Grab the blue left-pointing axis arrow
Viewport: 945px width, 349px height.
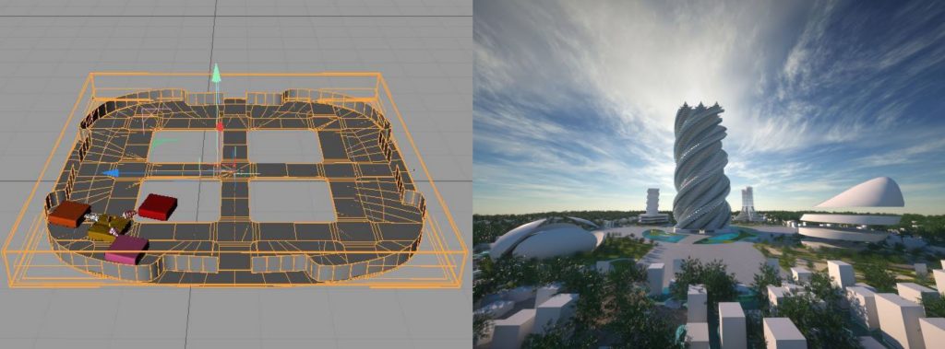(110, 173)
